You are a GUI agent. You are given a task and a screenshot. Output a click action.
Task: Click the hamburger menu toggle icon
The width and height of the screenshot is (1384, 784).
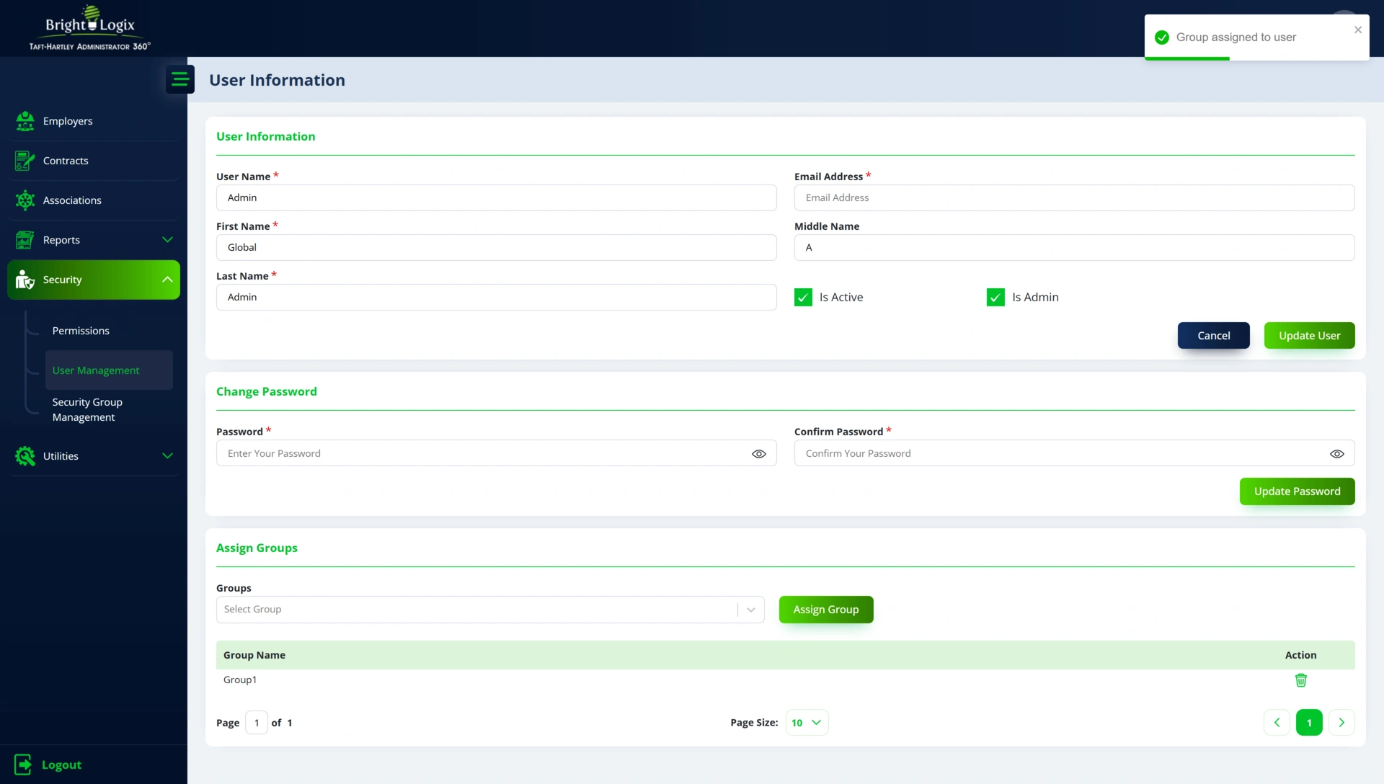pyautogui.click(x=179, y=79)
